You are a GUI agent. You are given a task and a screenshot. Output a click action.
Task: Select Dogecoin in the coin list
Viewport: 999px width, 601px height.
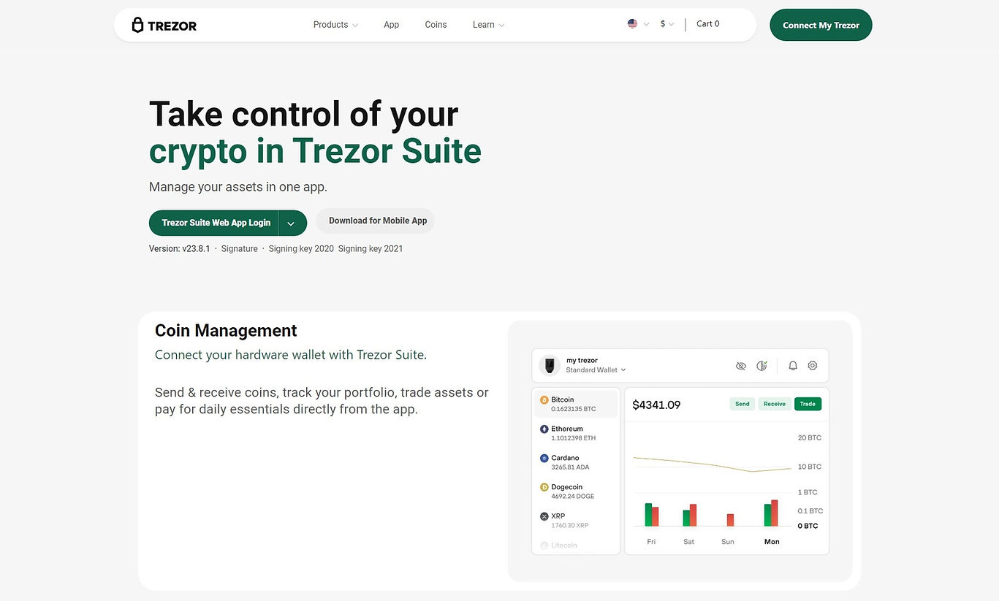576,491
